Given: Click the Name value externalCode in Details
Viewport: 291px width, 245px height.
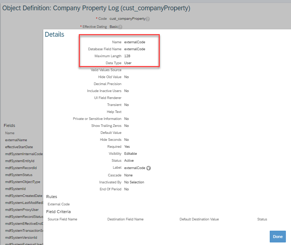Looking at the screenshot, I should 135,42.
